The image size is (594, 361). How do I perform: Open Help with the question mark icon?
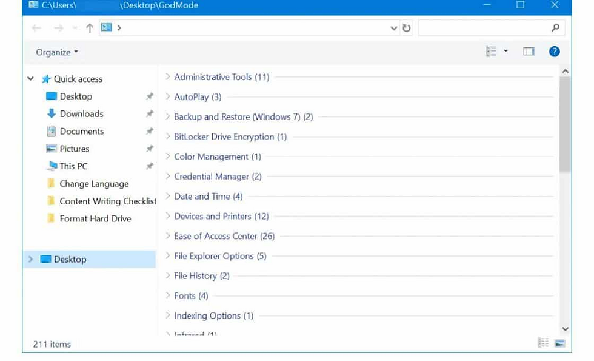554,51
